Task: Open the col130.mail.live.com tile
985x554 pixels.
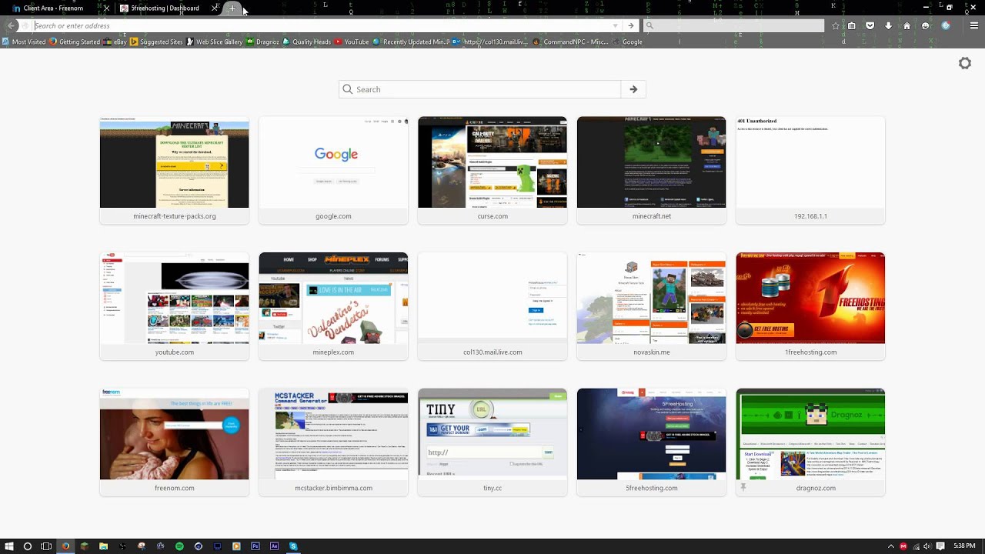Action: point(492,306)
